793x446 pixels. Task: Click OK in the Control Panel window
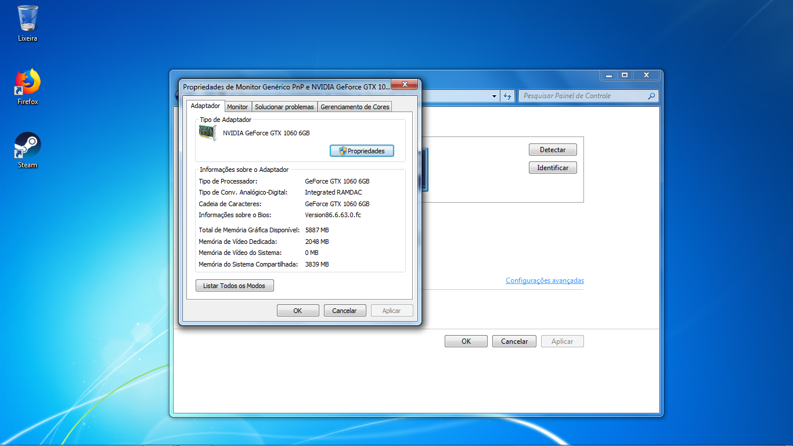pyautogui.click(x=466, y=341)
